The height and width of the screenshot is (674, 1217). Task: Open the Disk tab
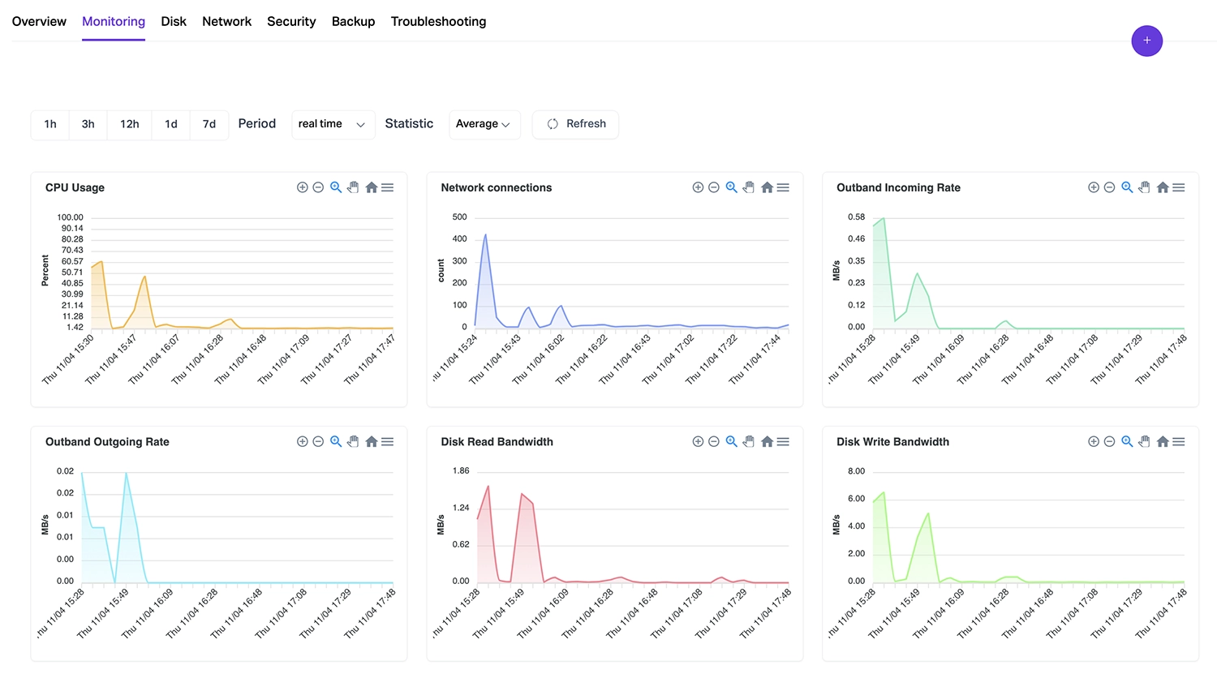pyautogui.click(x=174, y=22)
